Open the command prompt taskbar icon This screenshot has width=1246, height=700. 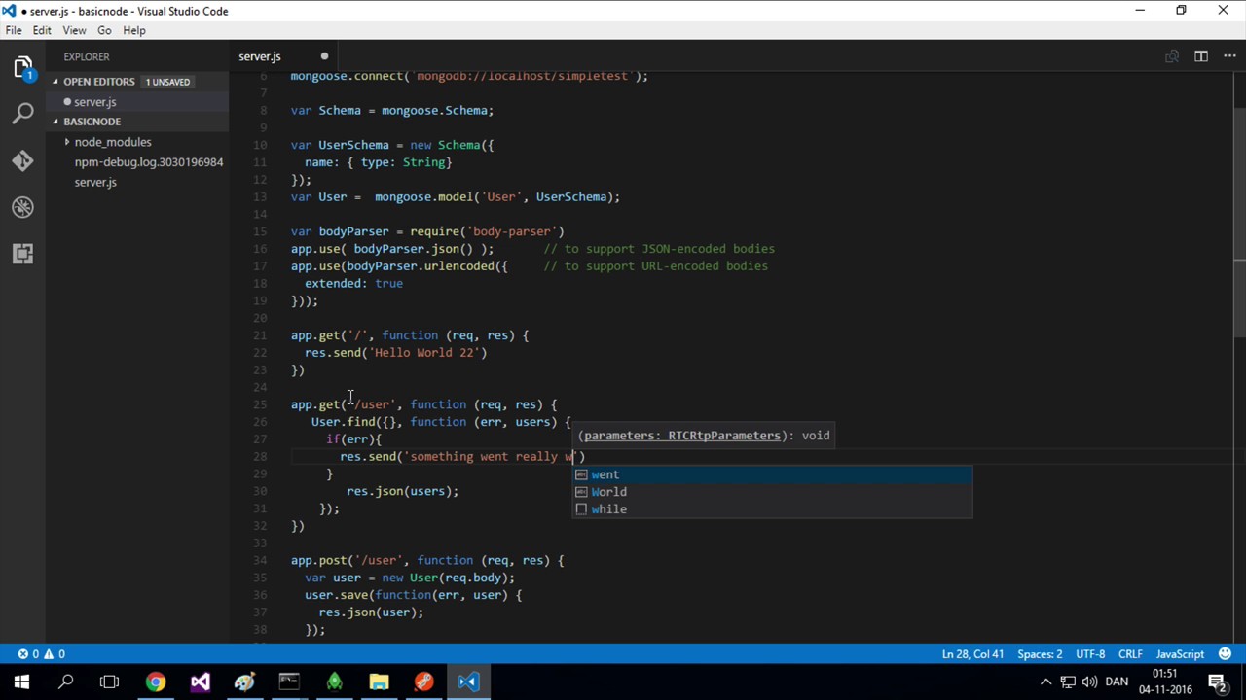289,682
